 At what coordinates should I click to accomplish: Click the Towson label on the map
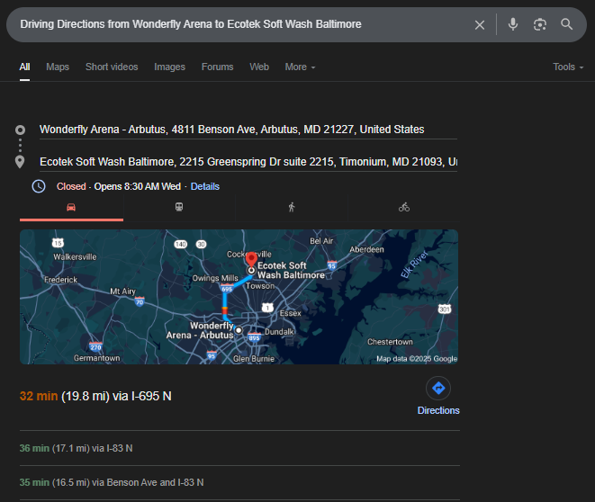coord(260,286)
